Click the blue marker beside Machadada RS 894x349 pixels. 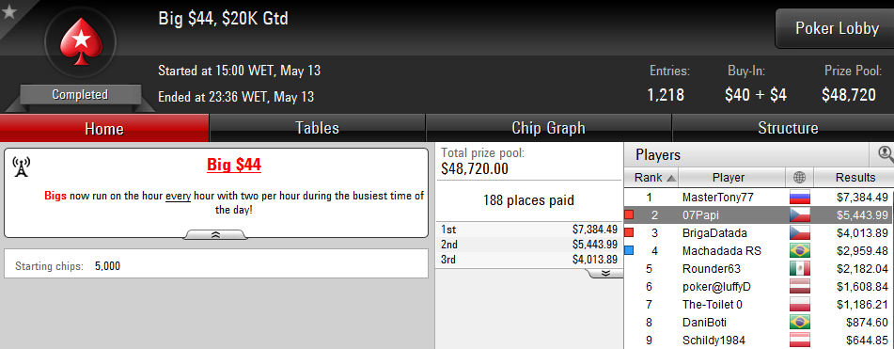click(x=630, y=250)
